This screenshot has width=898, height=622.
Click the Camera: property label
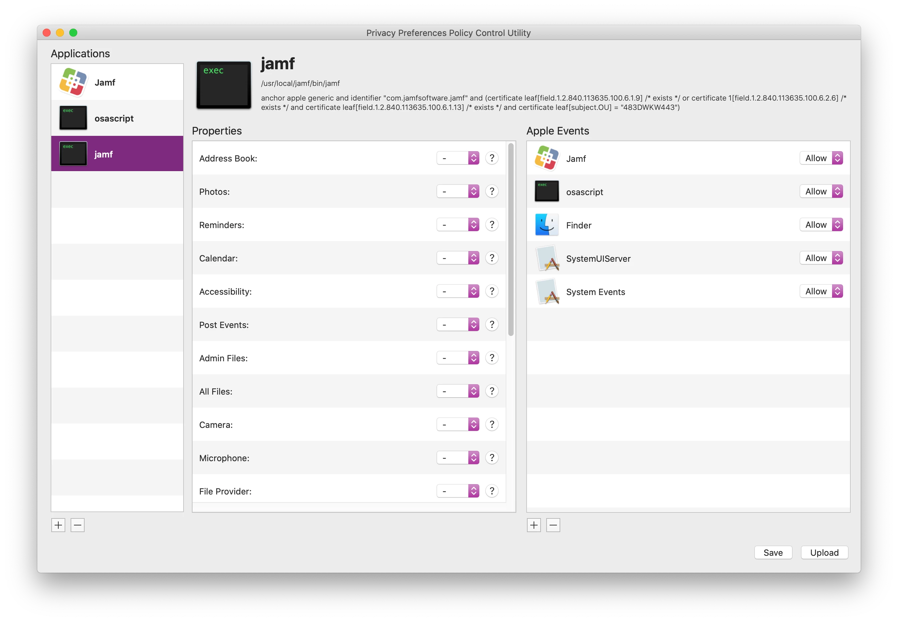click(x=216, y=425)
